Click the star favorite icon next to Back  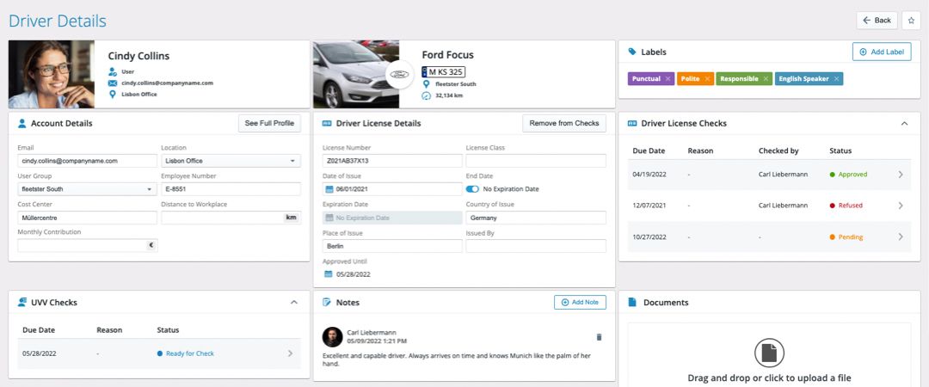(x=911, y=20)
